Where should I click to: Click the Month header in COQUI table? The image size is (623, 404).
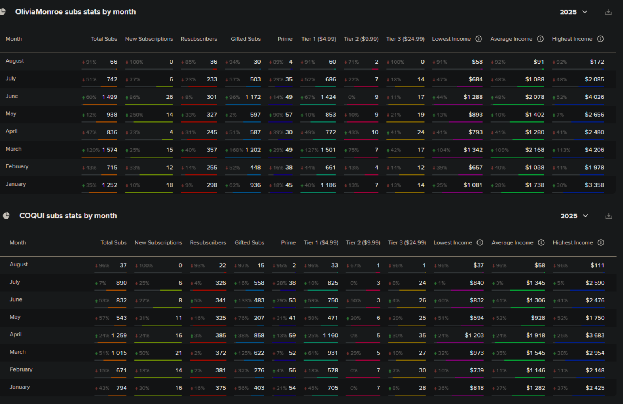click(18, 242)
